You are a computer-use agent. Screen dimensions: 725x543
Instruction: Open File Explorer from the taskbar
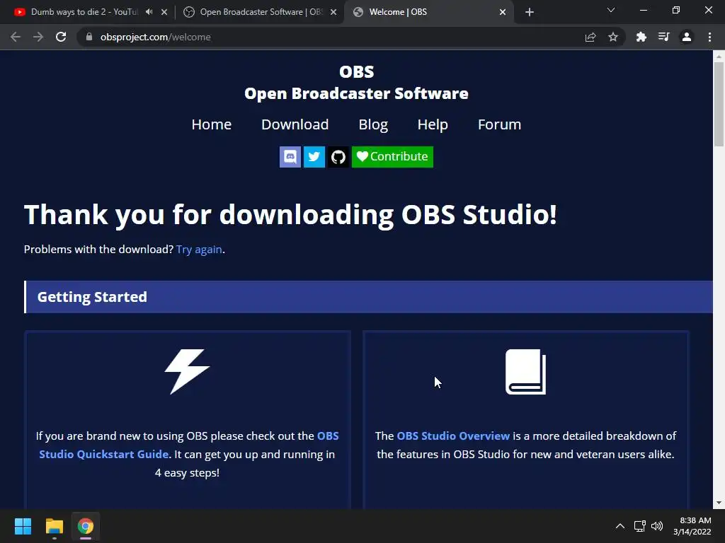click(x=54, y=526)
